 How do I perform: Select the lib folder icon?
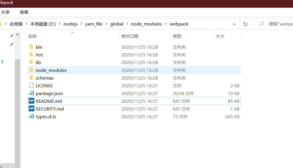(31, 62)
